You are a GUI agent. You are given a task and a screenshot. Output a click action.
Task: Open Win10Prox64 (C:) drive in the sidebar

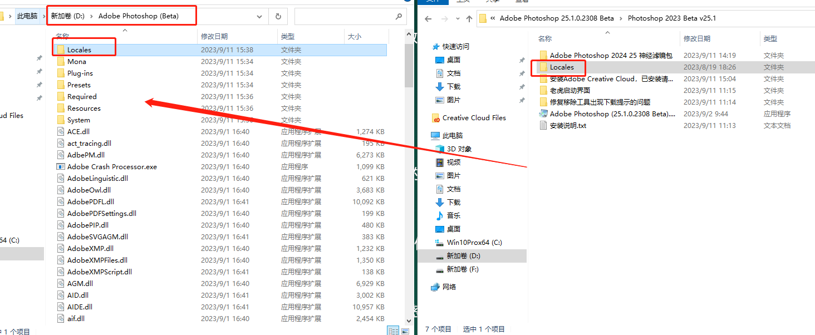click(474, 242)
